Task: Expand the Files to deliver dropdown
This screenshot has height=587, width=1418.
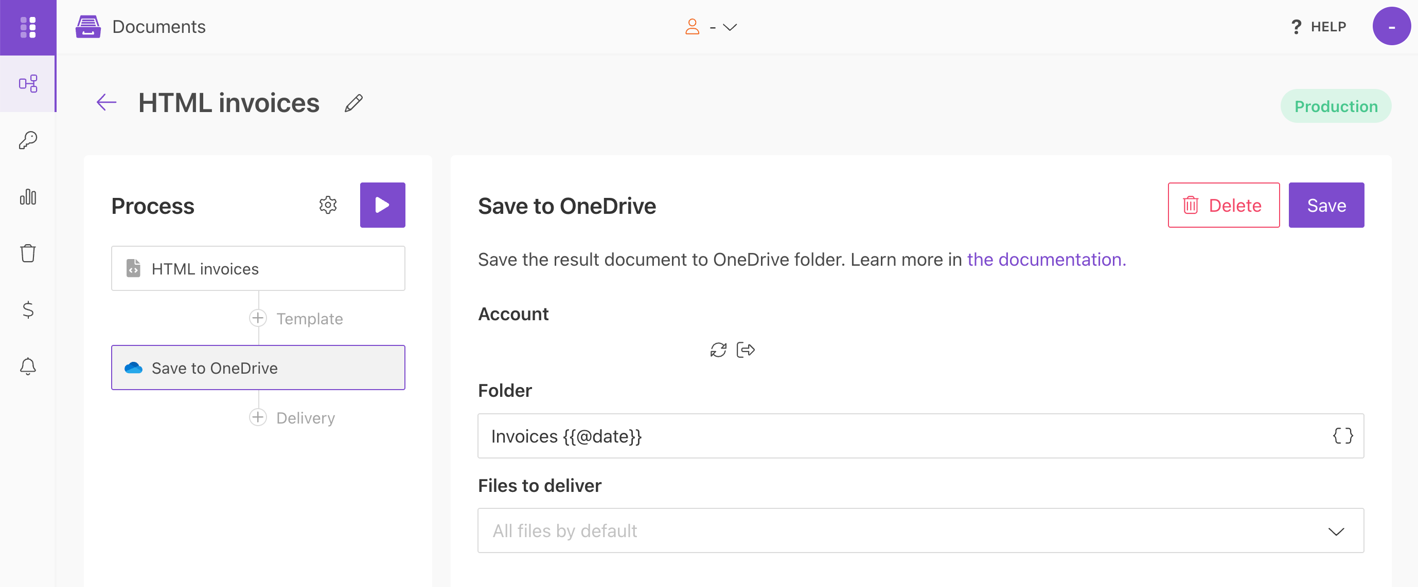Action: point(920,530)
